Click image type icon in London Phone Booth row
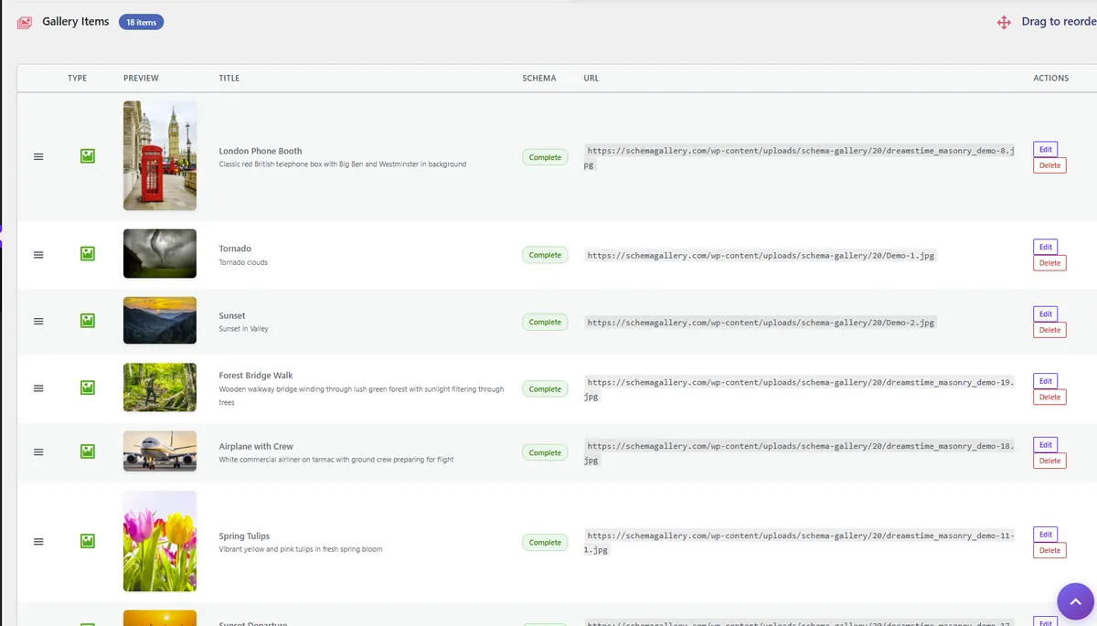This screenshot has width=1097, height=626. pos(88,157)
